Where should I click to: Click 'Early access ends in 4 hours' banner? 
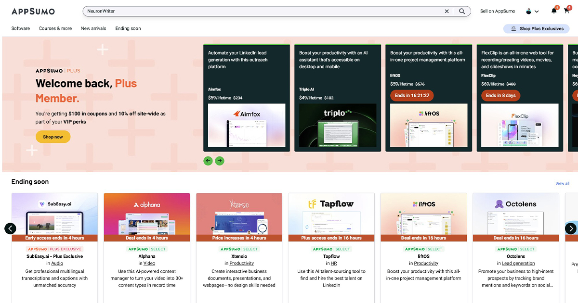(x=54, y=238)
